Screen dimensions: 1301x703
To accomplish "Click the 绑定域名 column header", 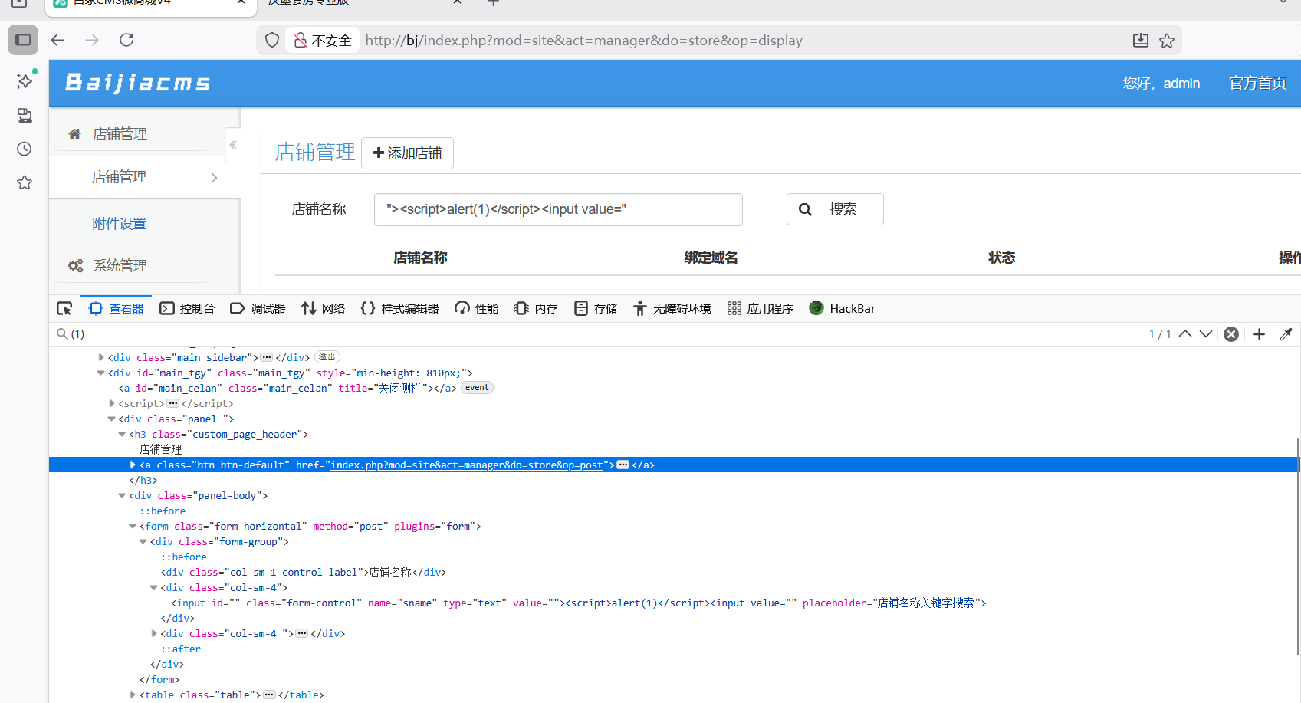I will click(x=711, y=258).
